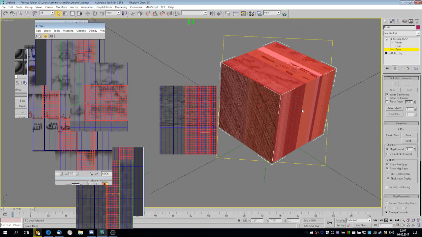Open Mapping menu in Edit UVWs window
The image size is (422, 237).
[68, 31]
